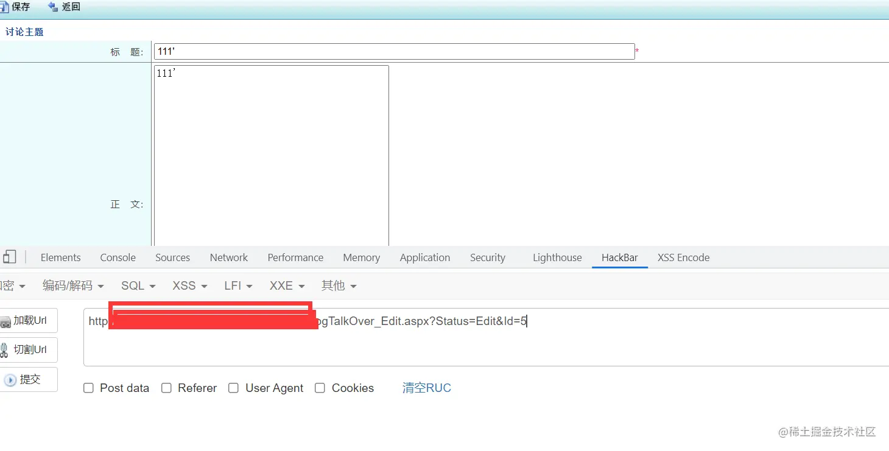Click the 正文 body text area

271,156
